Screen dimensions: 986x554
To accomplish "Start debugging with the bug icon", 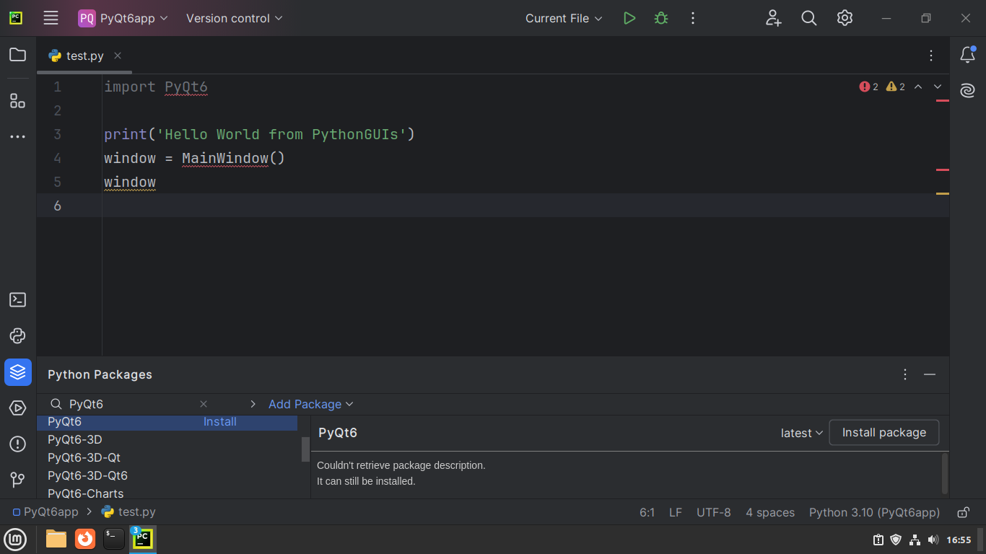I will (661, 18).
